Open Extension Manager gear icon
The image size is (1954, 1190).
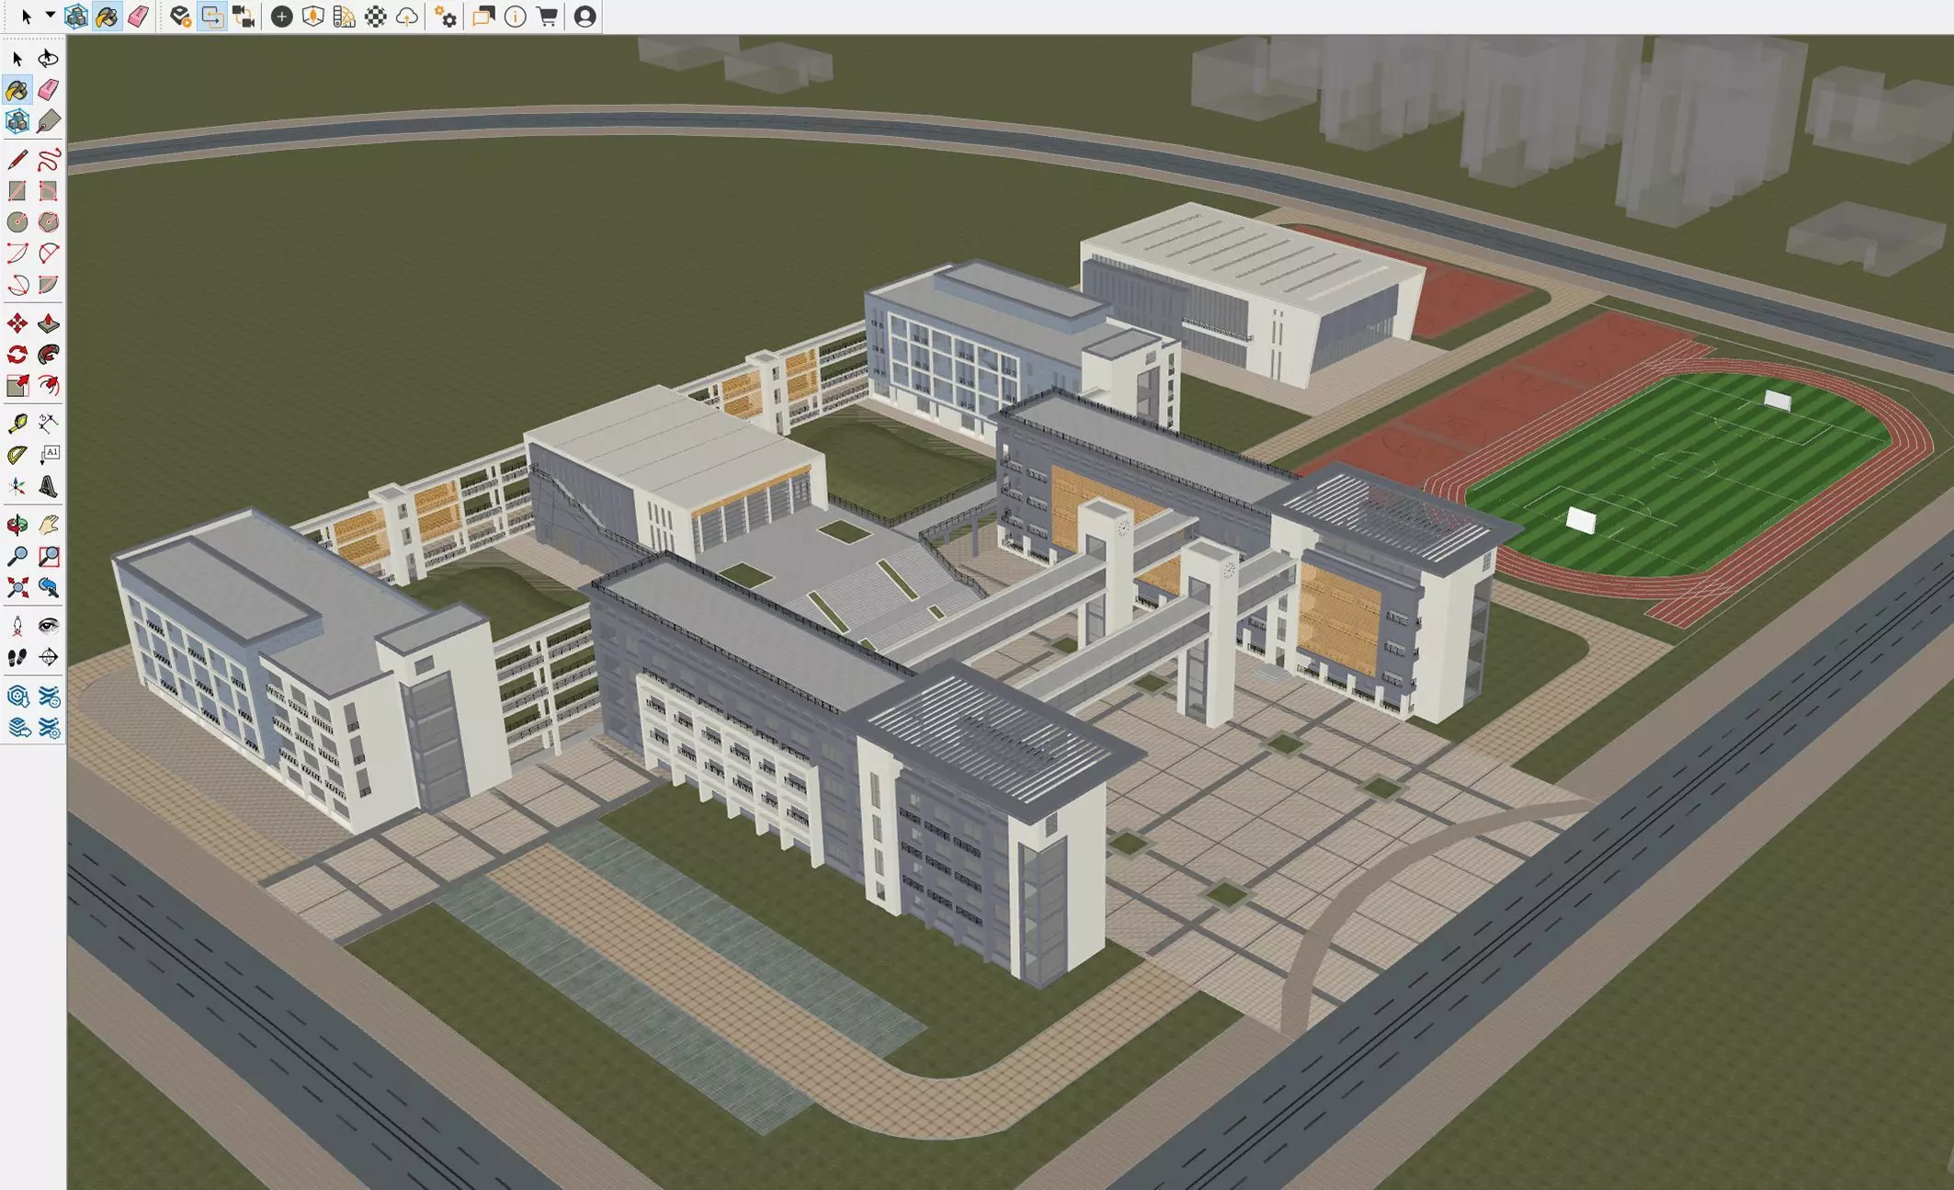[48, 729]
